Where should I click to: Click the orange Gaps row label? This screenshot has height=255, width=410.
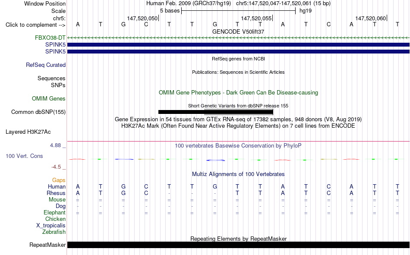59,180
